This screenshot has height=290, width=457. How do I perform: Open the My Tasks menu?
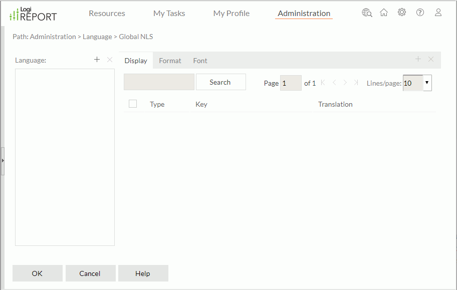point(169,14)
